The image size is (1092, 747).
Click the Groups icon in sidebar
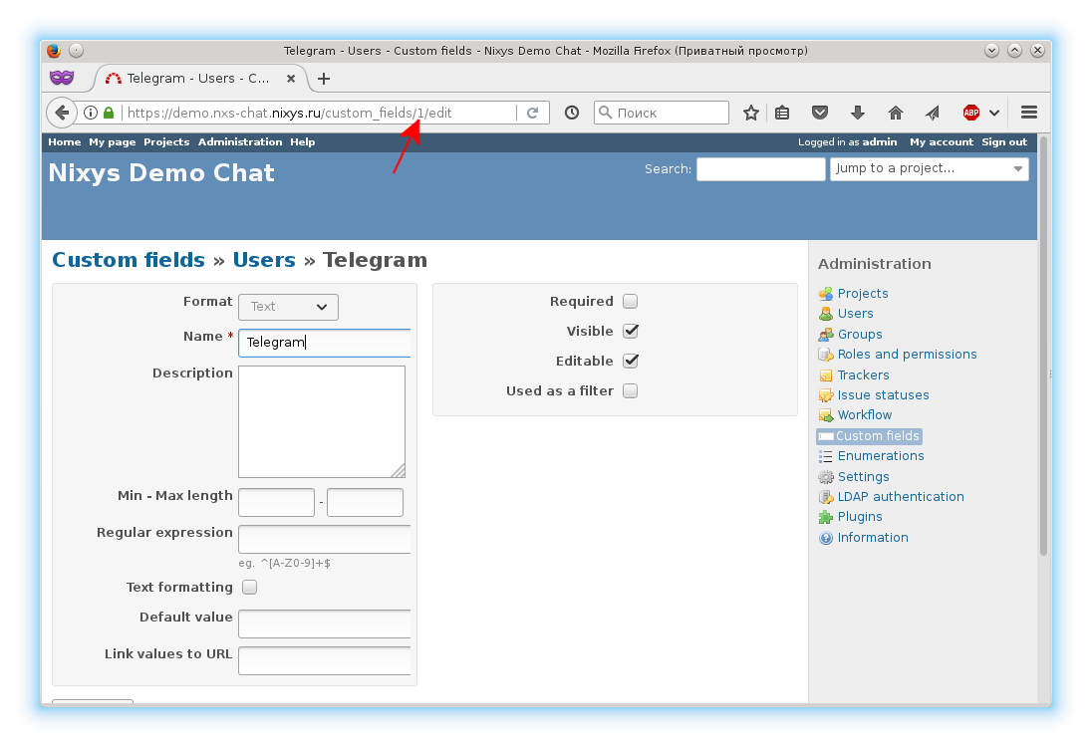click(826, 335)
